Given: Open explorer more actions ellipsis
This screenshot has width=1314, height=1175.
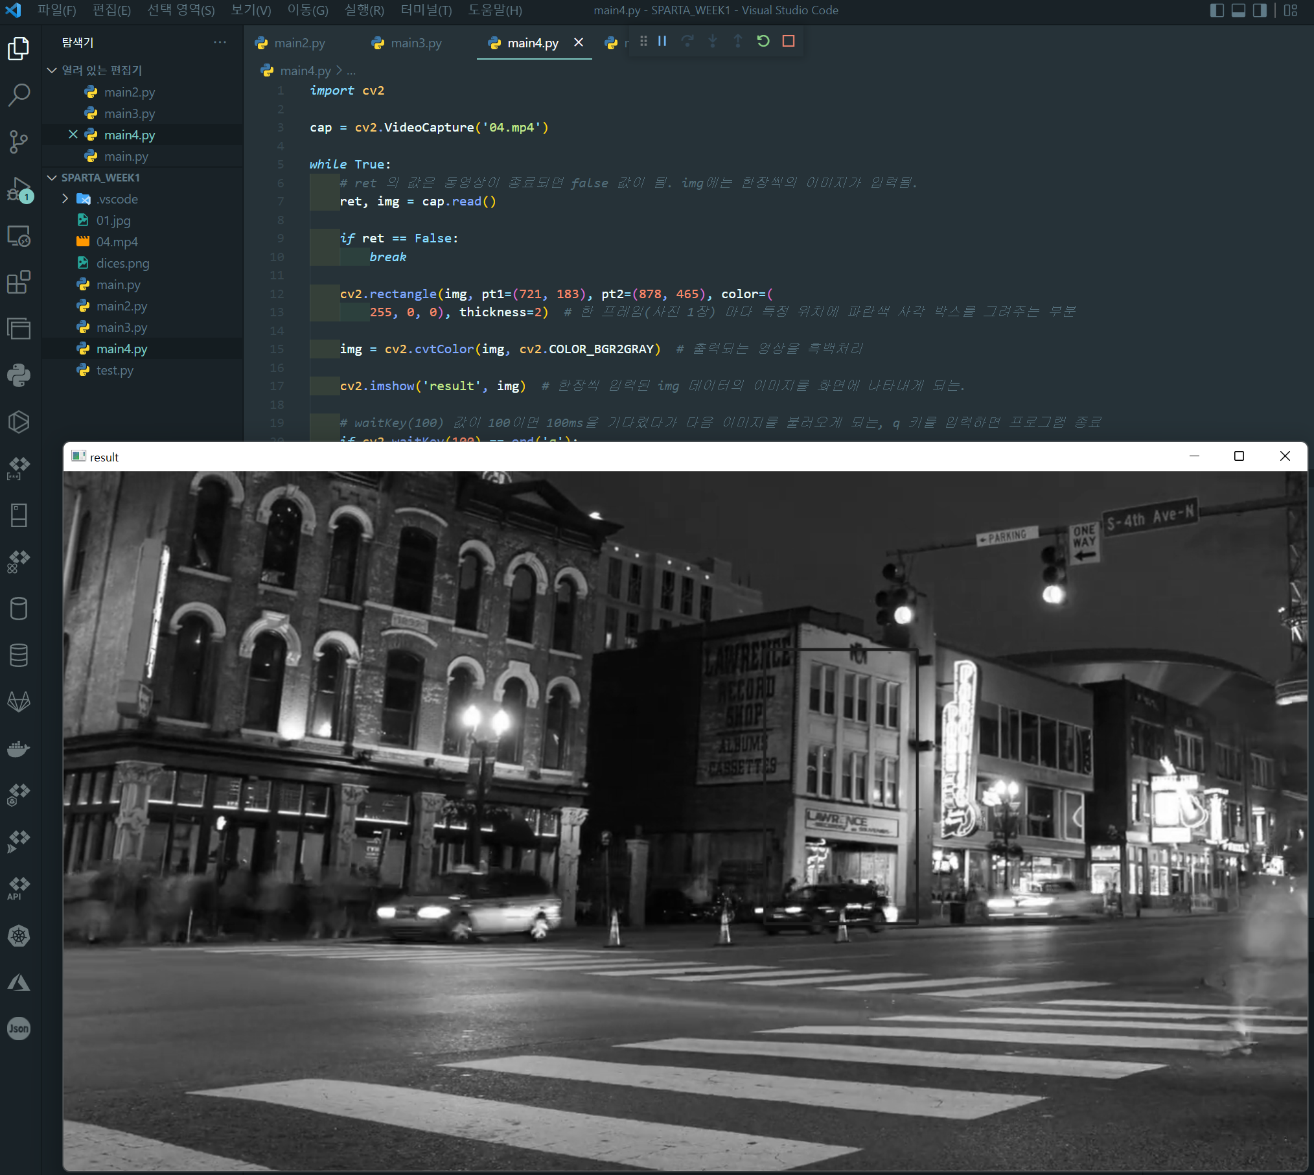Looking at the screenshot, I should pos(220,42).
